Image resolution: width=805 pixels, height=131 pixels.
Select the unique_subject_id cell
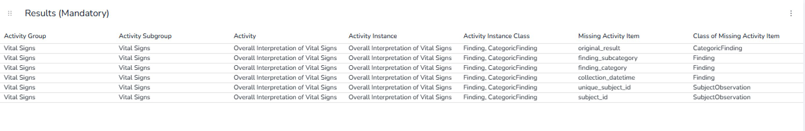coord(604,87)
